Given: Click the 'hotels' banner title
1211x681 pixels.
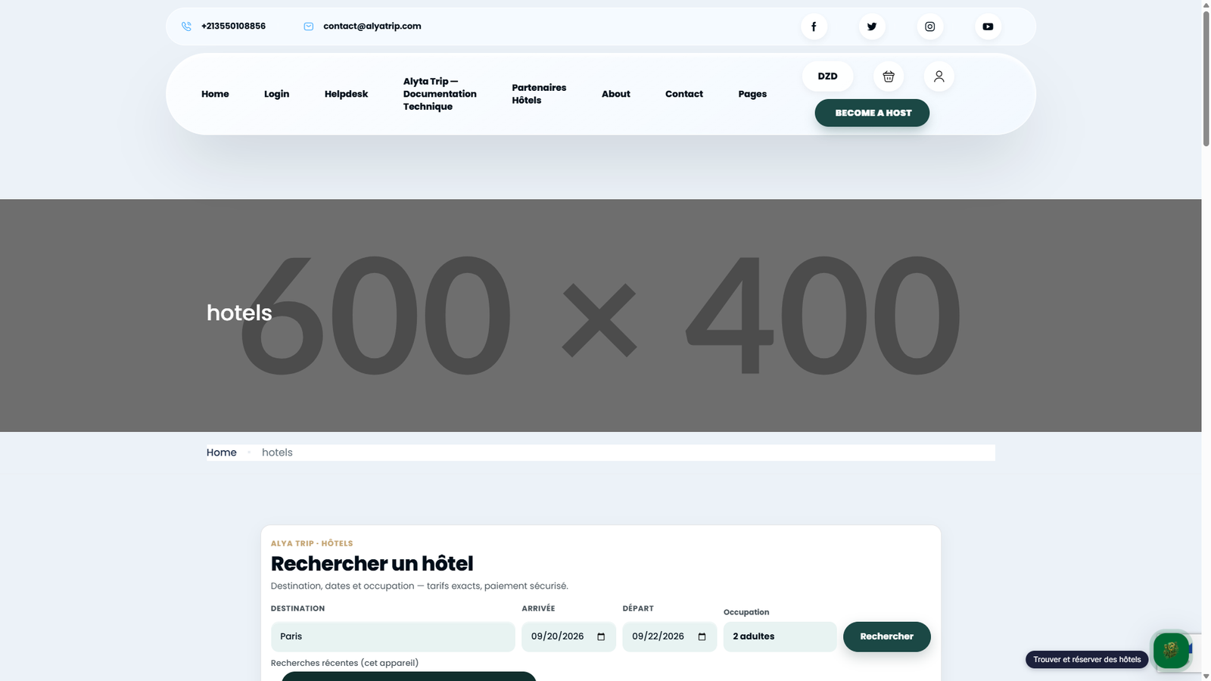Looking at the screenshot, I should [239, 313].
